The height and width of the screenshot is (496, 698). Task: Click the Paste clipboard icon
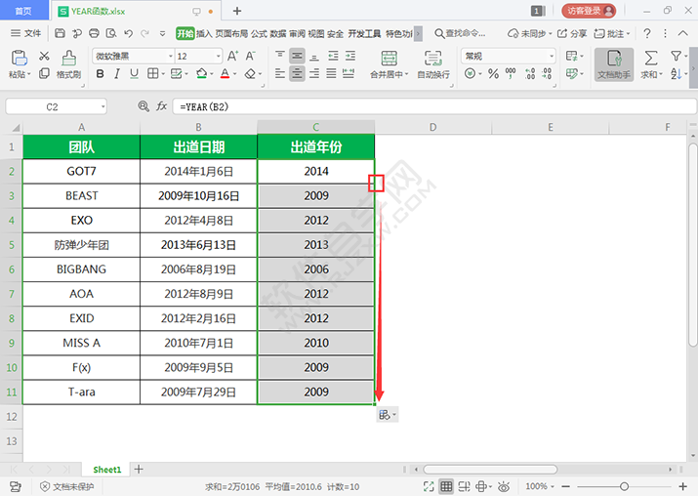pyautogui.click(x=20, y=59)
